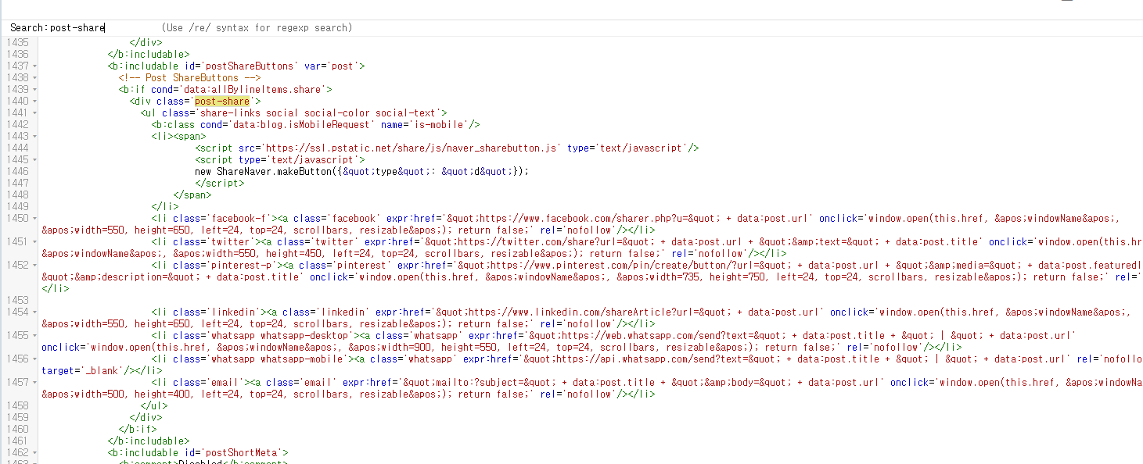This screenshot has height=464, width=1143.
Task: Fold the li span block on line 1443
Action: pyautogui.click(x=36, y=136)
